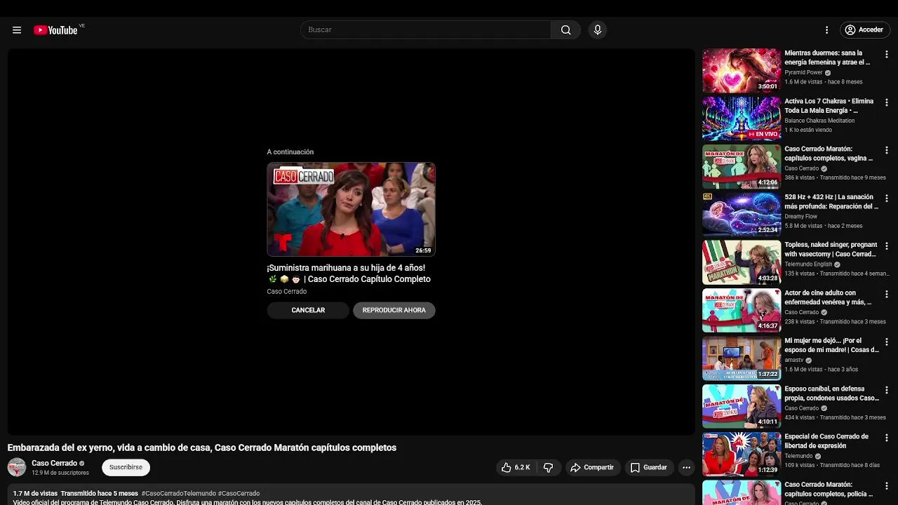
Task: Open options for 'Esposo caníbal' video
Action: coord(887,390)
